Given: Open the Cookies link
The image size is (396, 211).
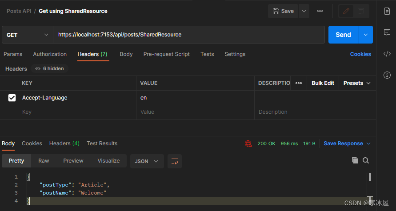Looking at the screenshot, I should point(360,54).
